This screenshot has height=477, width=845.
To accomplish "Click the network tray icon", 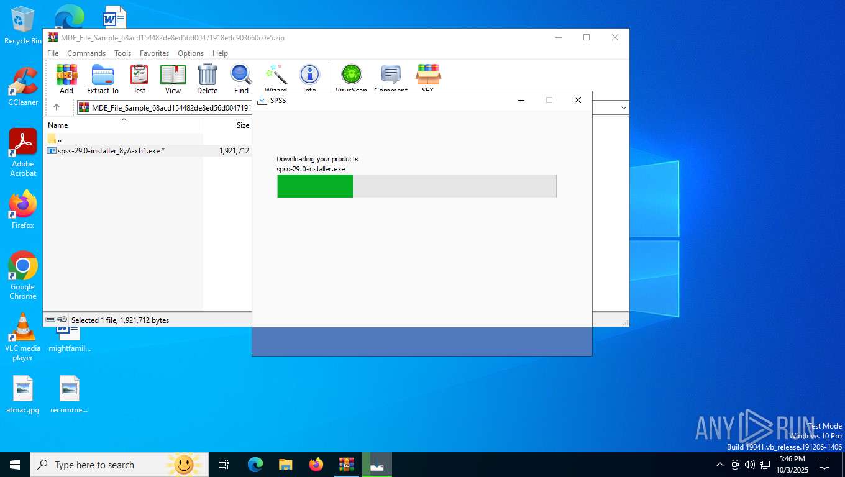I will 764,465.
